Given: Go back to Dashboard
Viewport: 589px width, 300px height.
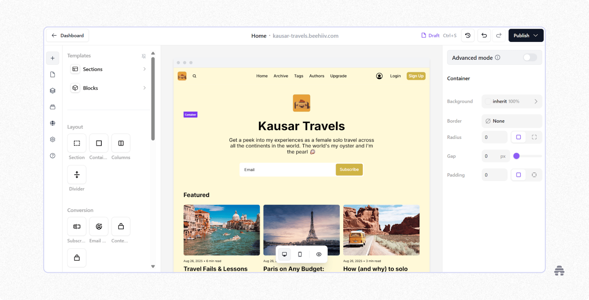Looking at the screenshot, I should point(67,35).
